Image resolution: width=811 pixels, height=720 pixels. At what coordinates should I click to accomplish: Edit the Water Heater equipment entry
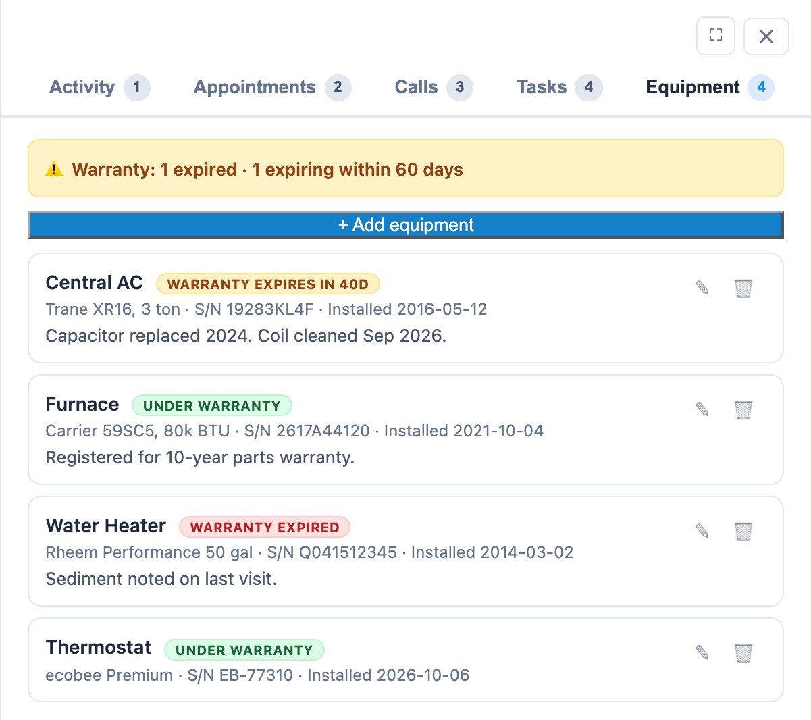702,531
